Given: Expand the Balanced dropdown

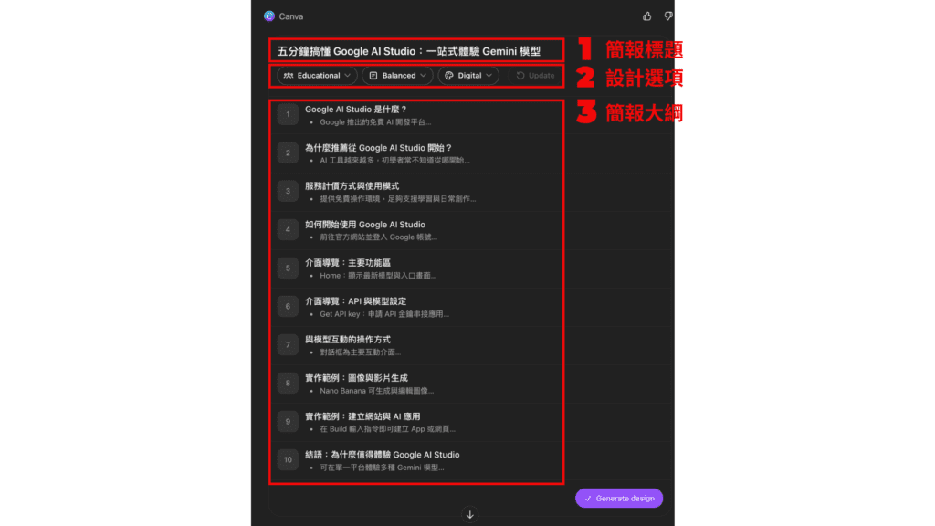Looking at the screenshot, I should [x=397, y=76].
